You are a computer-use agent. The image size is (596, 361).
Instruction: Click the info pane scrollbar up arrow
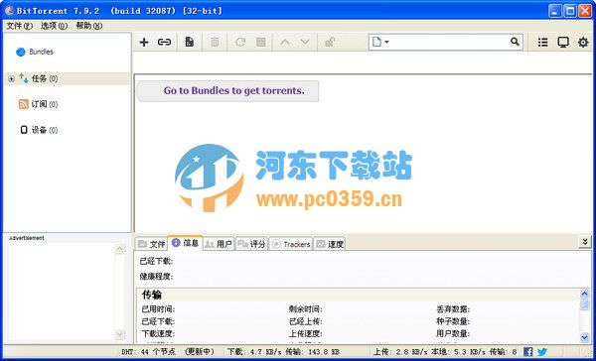[x=584, y=294]
